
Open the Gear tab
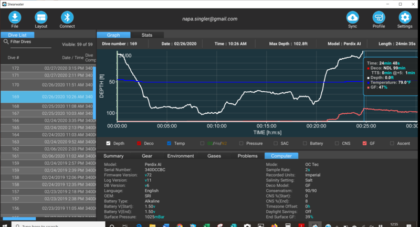[147, 156]
